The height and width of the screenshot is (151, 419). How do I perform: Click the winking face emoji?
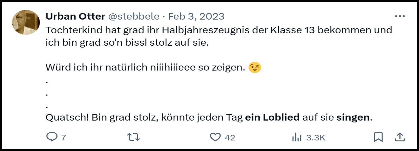pyautogui.click(x=255, y=67)
